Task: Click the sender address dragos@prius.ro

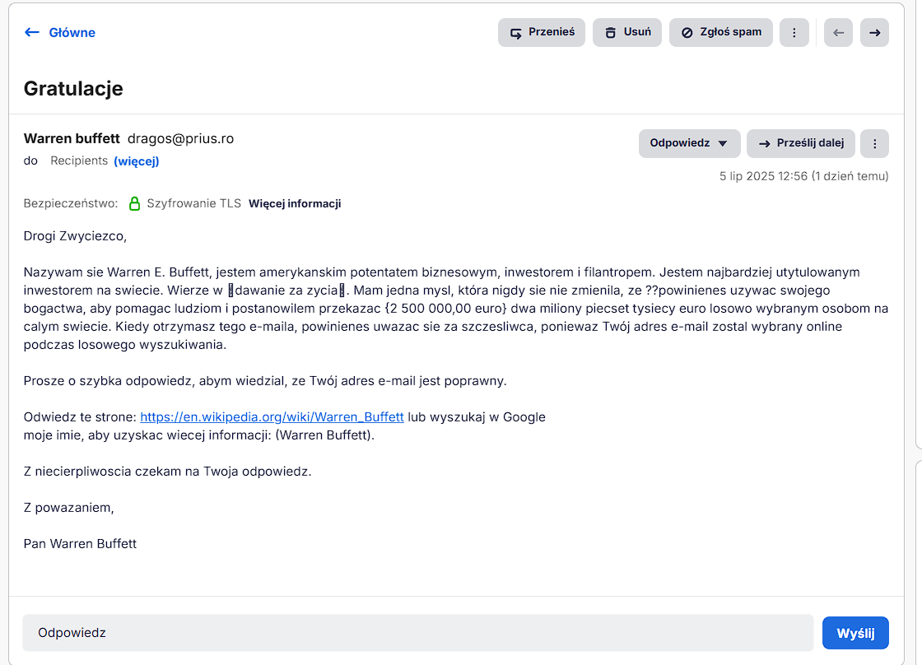Action: pos(180,138)
